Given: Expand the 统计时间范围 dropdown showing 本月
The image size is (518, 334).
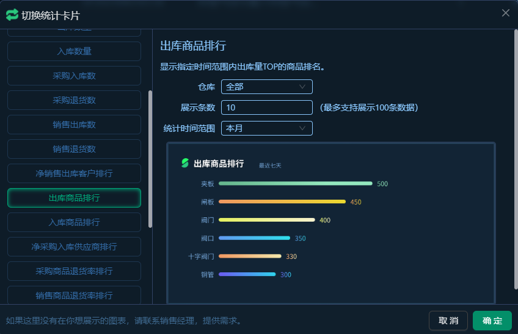Looking at the screenshot, I should (x=302, y=128).
